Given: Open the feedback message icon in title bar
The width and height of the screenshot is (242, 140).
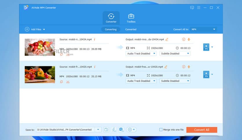Looking at the screenshot, I should point(192,8).
